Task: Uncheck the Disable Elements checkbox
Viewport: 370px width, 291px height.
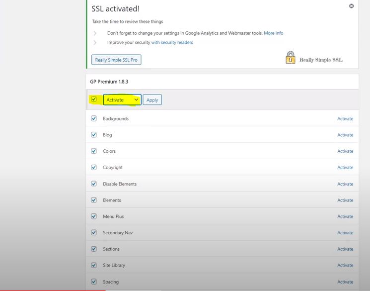Action: coord(94,184)
